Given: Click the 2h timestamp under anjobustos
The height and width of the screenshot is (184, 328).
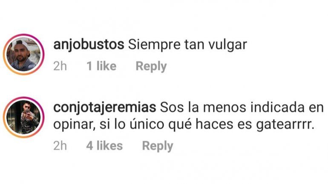Looking at the screenshot, I should coord(60,66).
